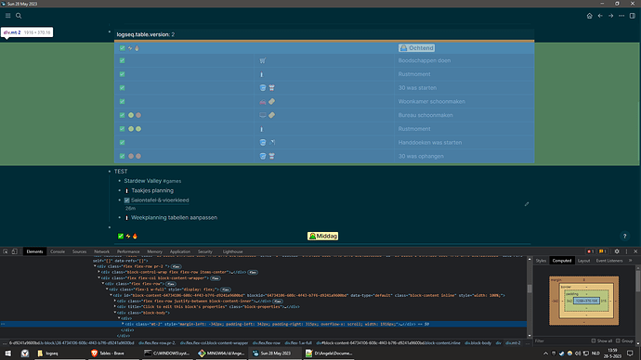The width and height of the screenshot is (641, 360).
Task: Click the fire icon in Middag header row
Action: [x=135, y=236]
